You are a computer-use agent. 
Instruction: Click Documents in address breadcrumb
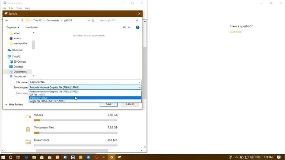53,20
